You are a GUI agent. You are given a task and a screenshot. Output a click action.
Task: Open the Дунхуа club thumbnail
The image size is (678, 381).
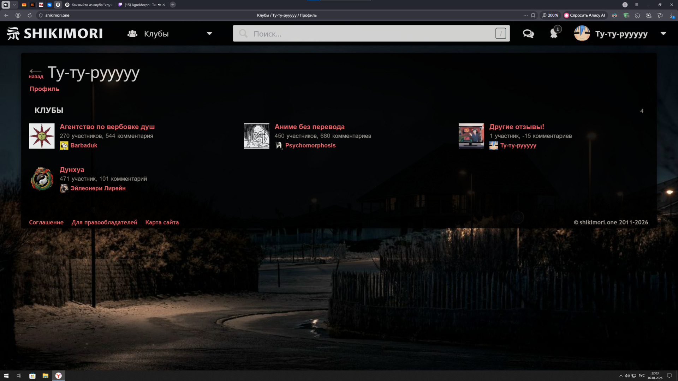[x=42, y=179]
